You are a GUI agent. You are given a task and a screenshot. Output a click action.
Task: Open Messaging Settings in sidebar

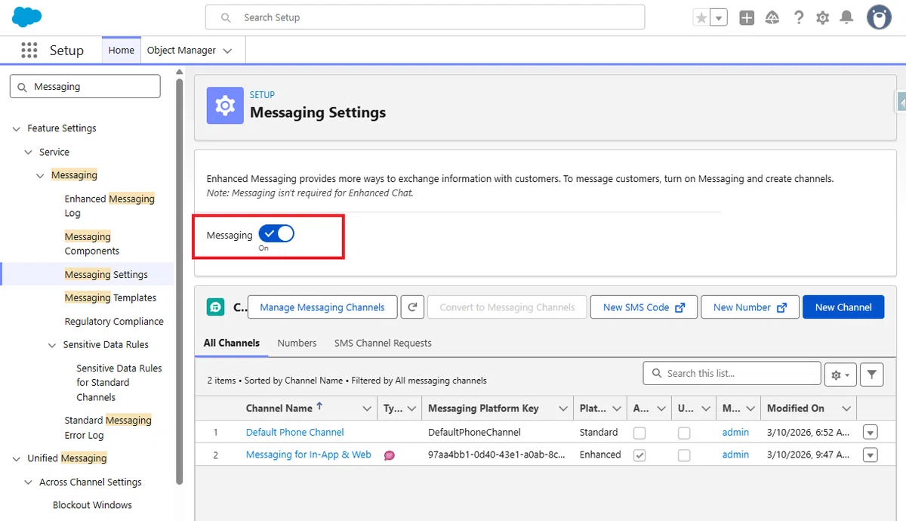(106, 275)
